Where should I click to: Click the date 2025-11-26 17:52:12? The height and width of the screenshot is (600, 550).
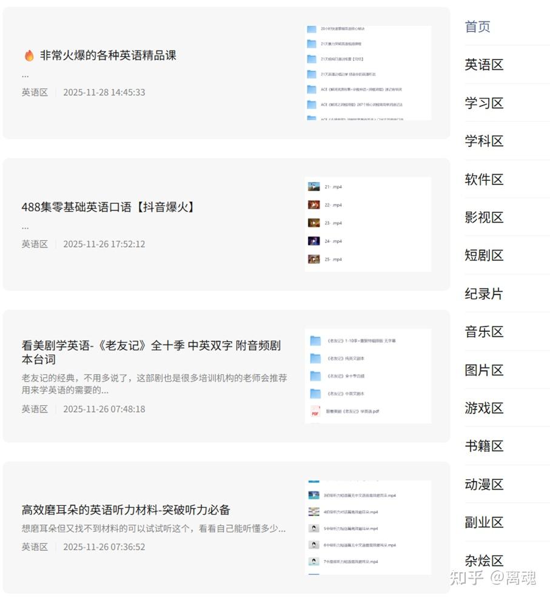(104, 244)
